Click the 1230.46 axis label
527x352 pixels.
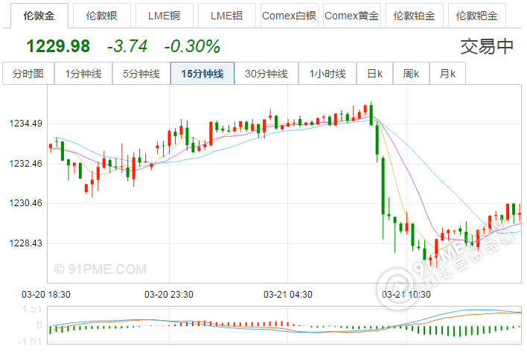pyautogui.click(x=26, y=203)
